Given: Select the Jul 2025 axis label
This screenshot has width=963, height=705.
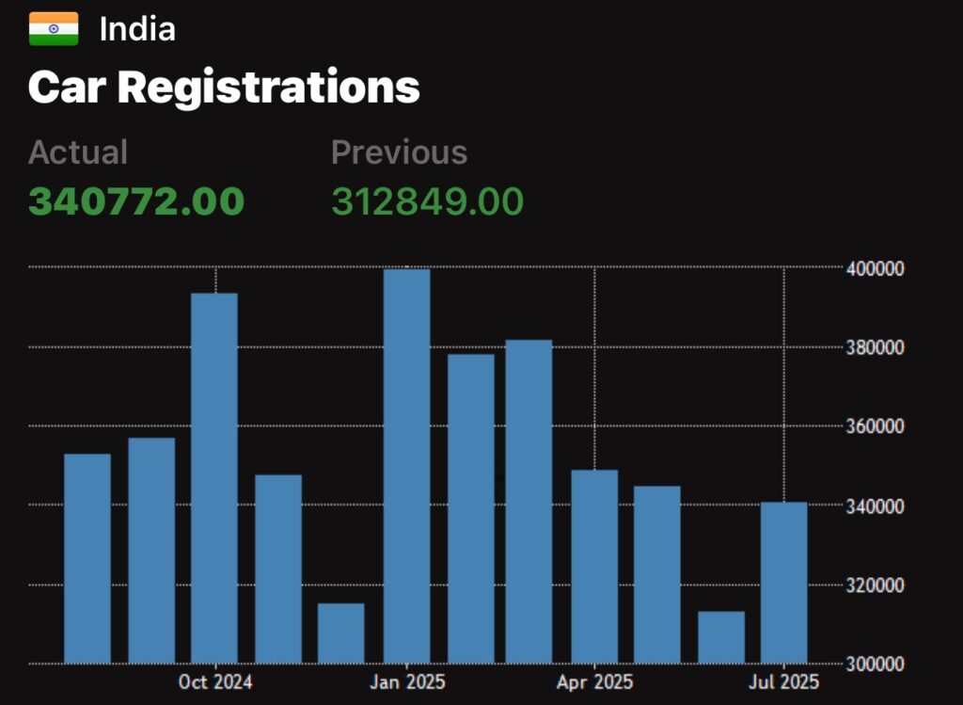Looking at the screenshot, I should pyautogui.click(x=783, y=681).
